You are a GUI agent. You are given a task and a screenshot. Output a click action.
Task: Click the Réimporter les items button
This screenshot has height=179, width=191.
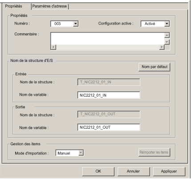pos(154,152)
